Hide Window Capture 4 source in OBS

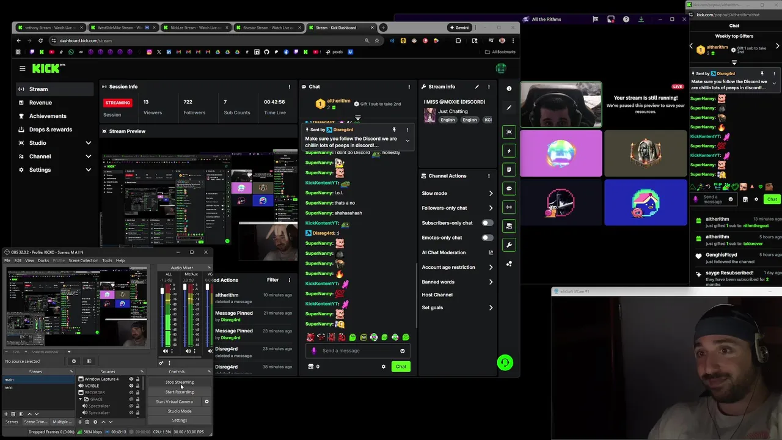(131, 379)
